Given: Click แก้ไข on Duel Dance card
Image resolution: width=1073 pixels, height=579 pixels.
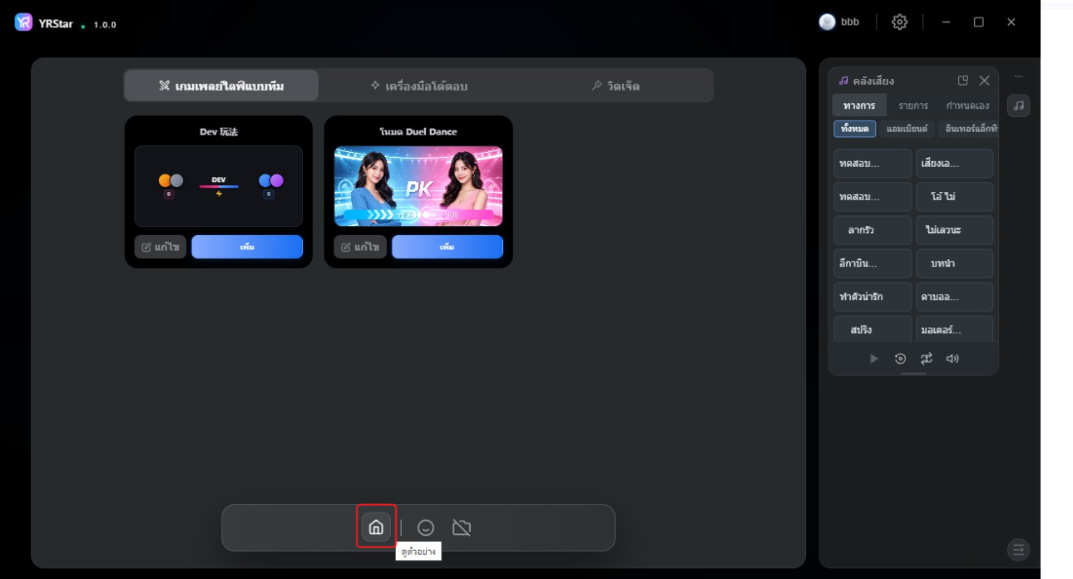Looking at the screenshot, I should click(x=360, y=247).
